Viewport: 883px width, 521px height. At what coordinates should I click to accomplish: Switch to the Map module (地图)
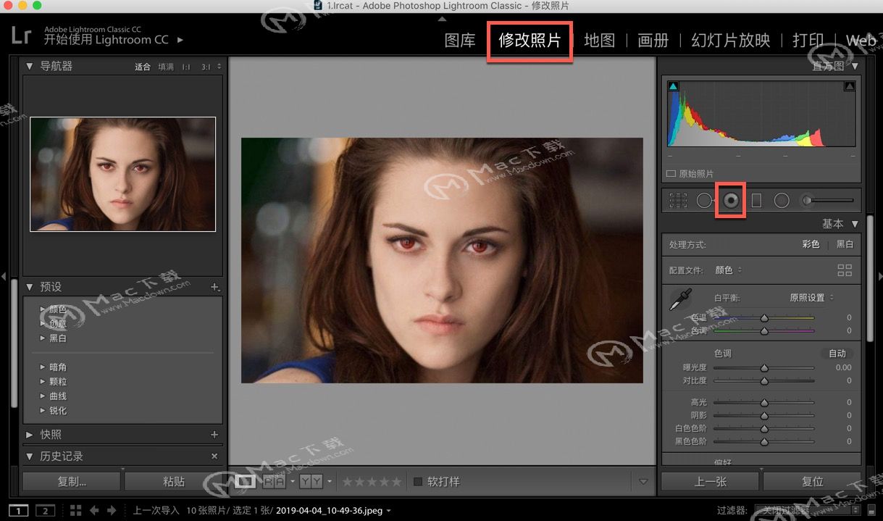point(600,41)
